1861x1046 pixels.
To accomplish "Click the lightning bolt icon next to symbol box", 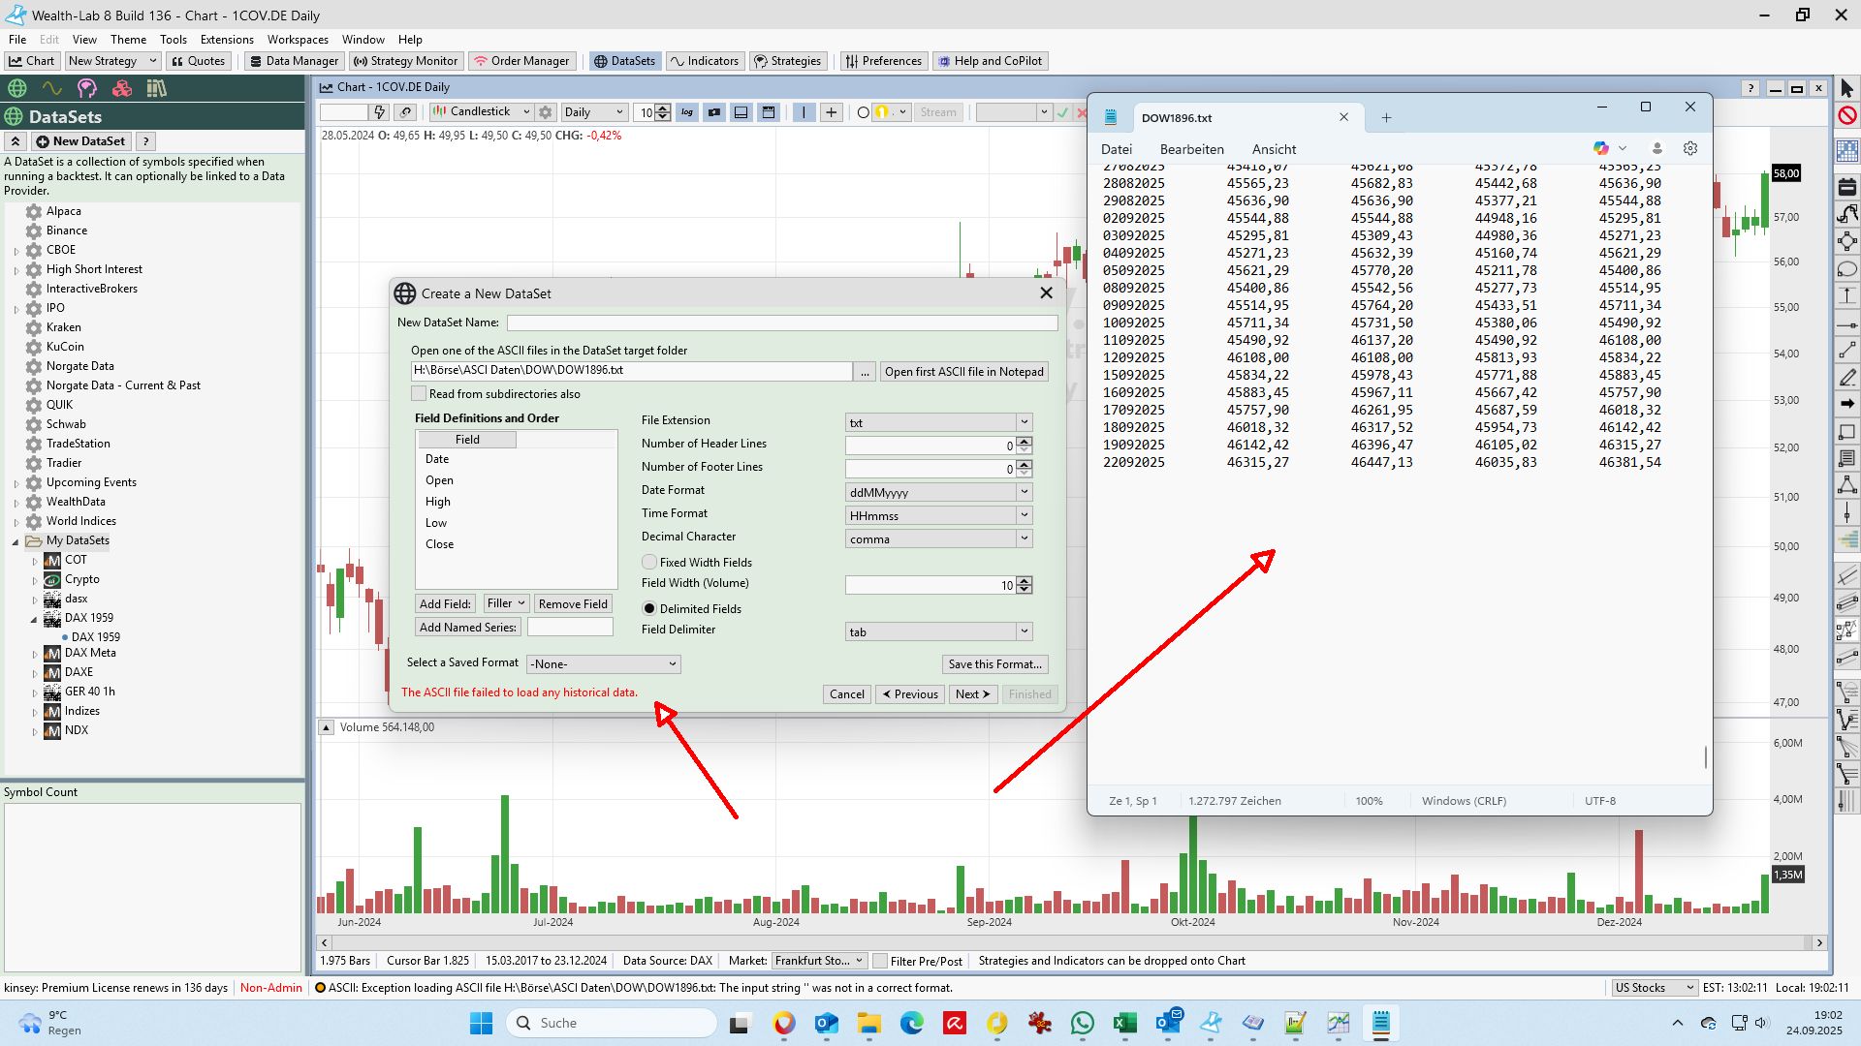I will 380,112.
